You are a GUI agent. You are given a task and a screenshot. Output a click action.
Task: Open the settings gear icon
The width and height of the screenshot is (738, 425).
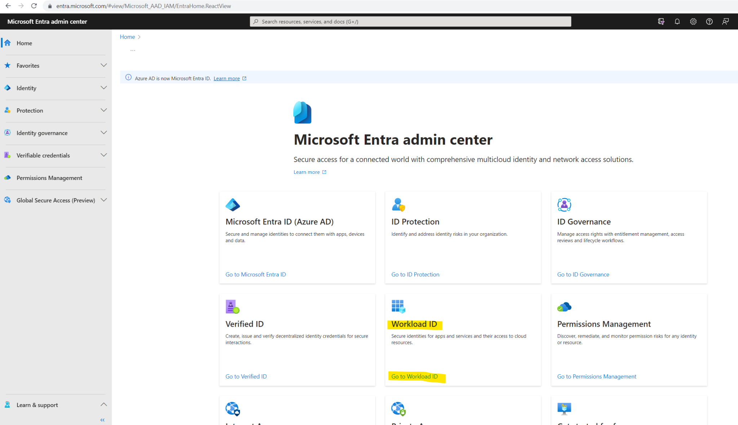pos(693,21)
